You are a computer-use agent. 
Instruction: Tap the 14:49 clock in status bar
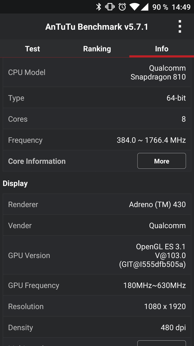[x=181, y=7]
